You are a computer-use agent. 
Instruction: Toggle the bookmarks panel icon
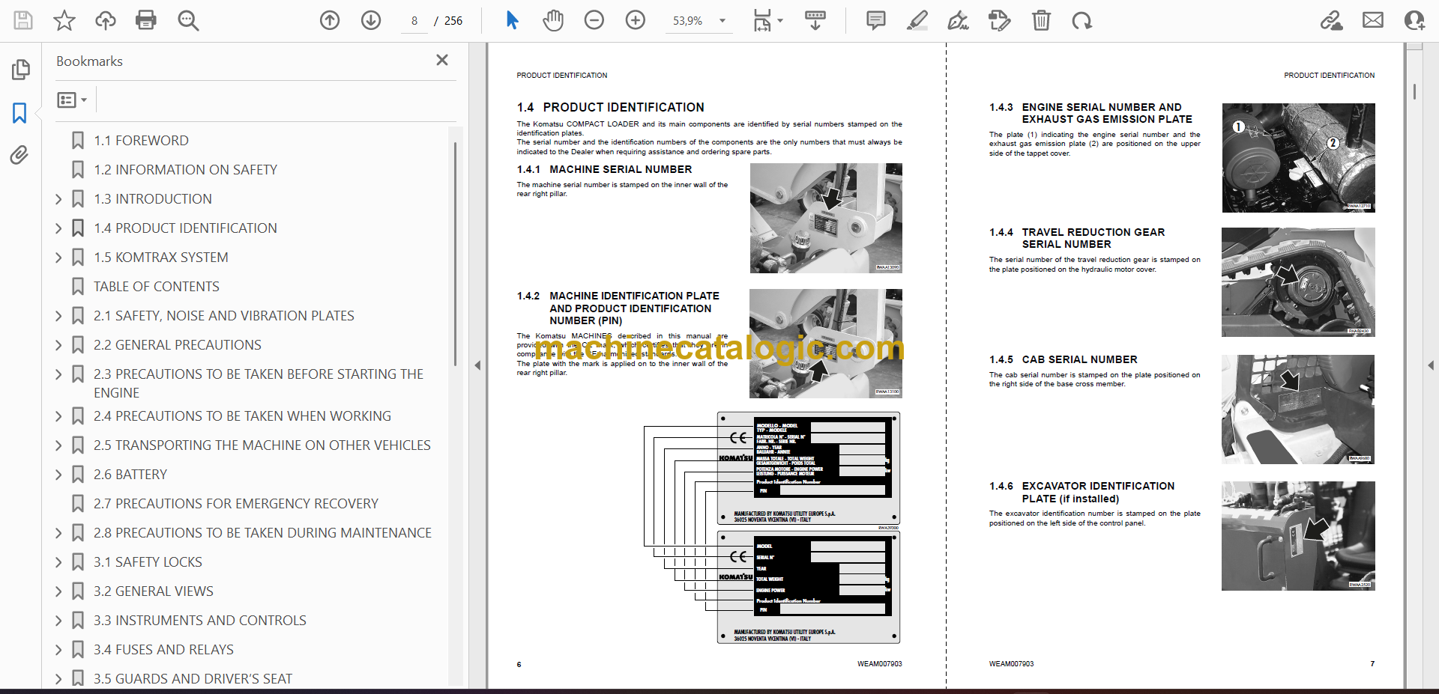coord(20,113)
